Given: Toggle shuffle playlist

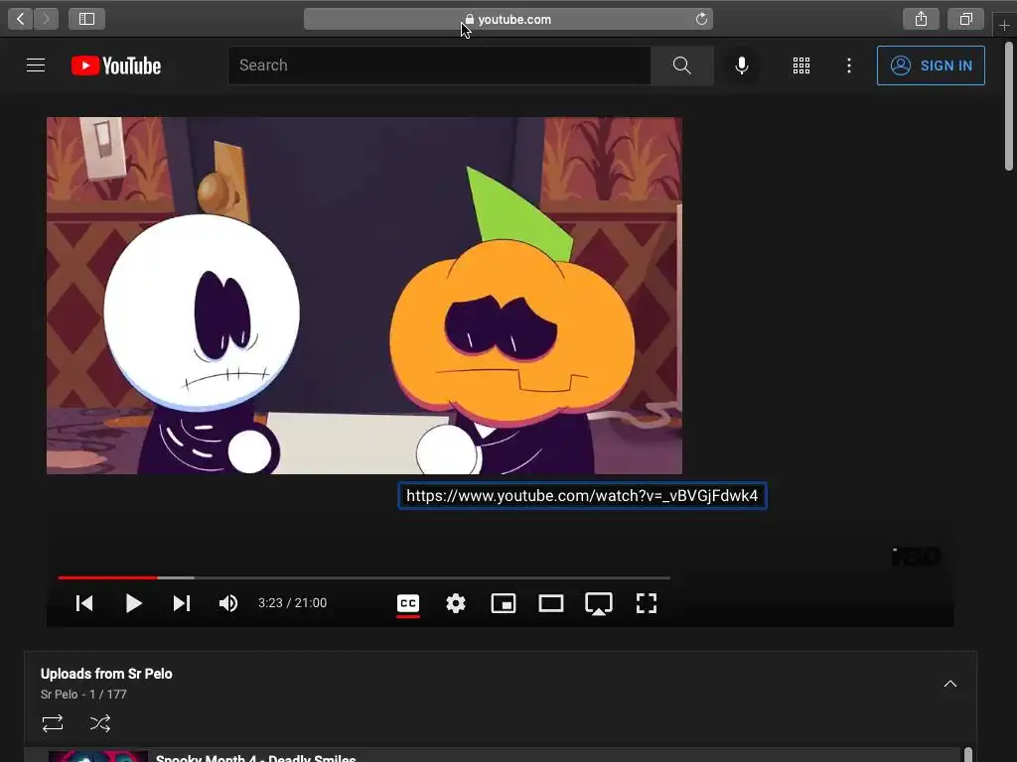Looking at the screenshot, I should pos(100,723).
